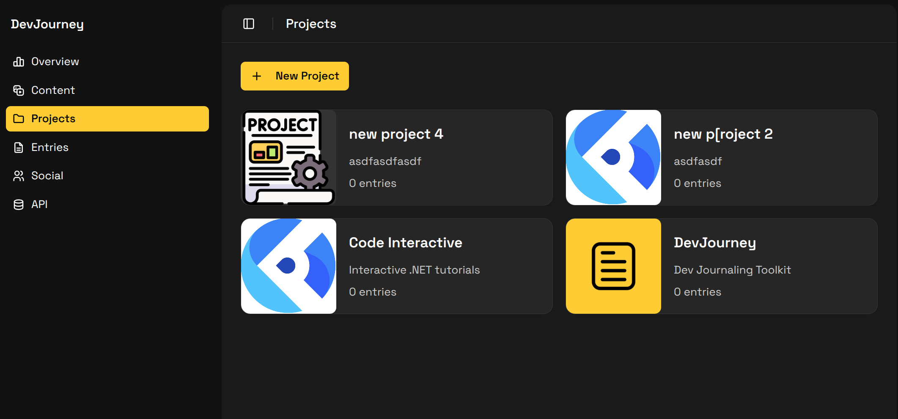This screenshot has width=898, height=419.
Task: Open the new p[roject 2 thumbnail
Action: [x=613, y=158]
